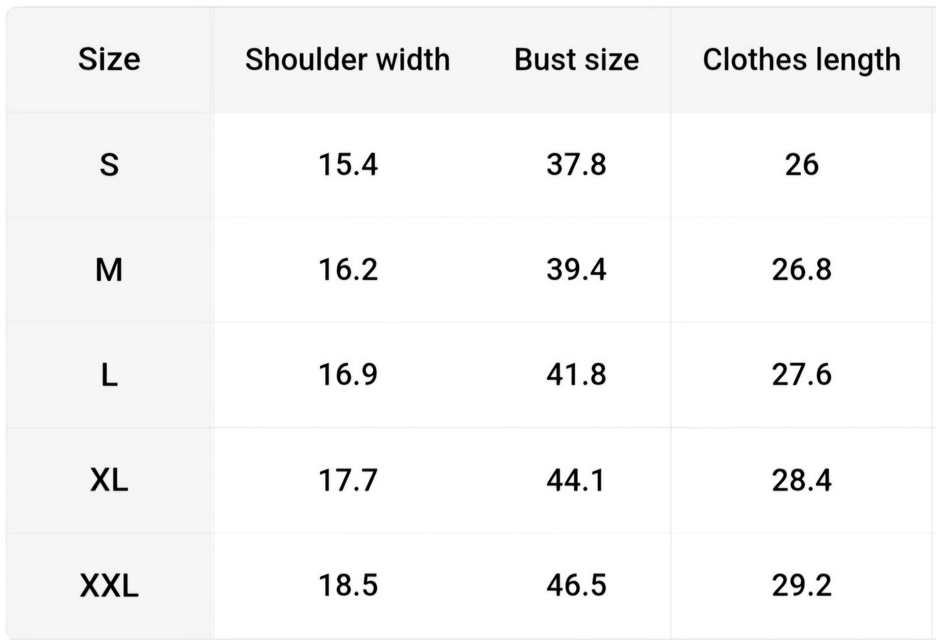The image size is (936, 640).
Task: Select the L size row label
Action: click(x=109, y=375)
